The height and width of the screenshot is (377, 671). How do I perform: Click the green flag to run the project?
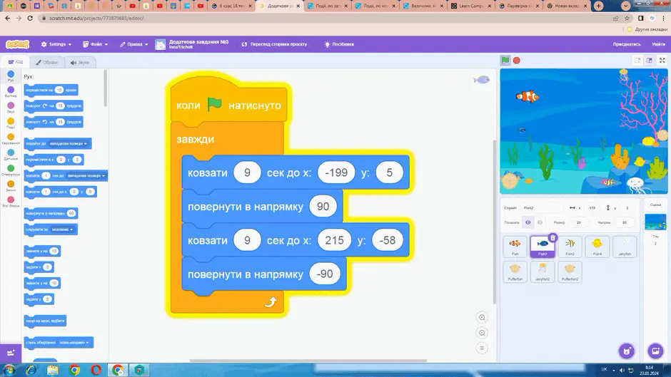click(505, 61)
